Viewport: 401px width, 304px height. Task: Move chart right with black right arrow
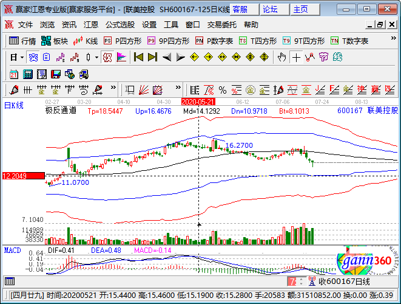[x=181, y=57]
